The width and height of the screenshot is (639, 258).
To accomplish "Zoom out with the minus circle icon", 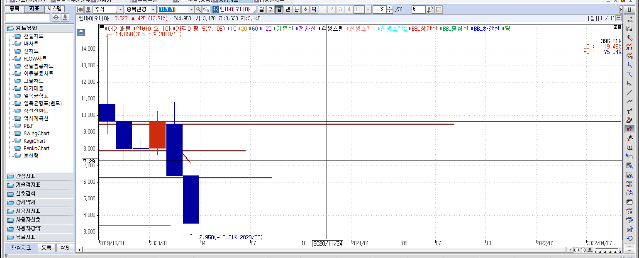I will 577,250.
